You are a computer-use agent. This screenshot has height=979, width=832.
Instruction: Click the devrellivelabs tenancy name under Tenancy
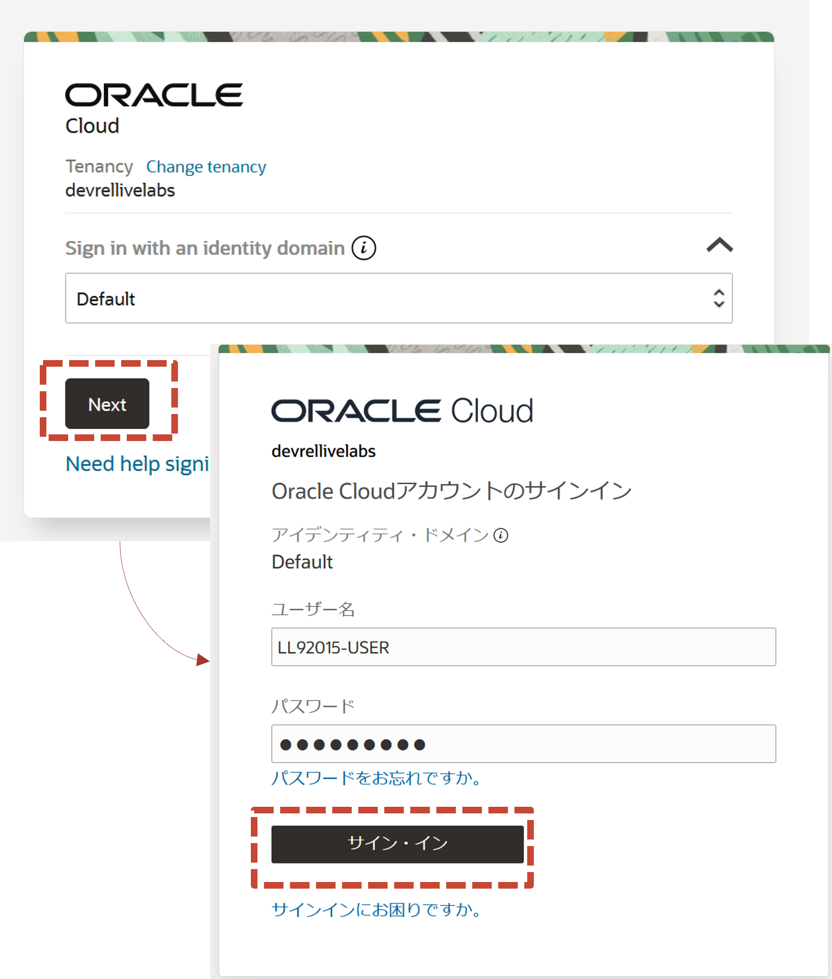120,190
